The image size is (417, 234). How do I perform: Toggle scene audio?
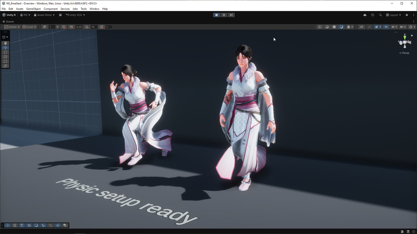coord(369,27)
